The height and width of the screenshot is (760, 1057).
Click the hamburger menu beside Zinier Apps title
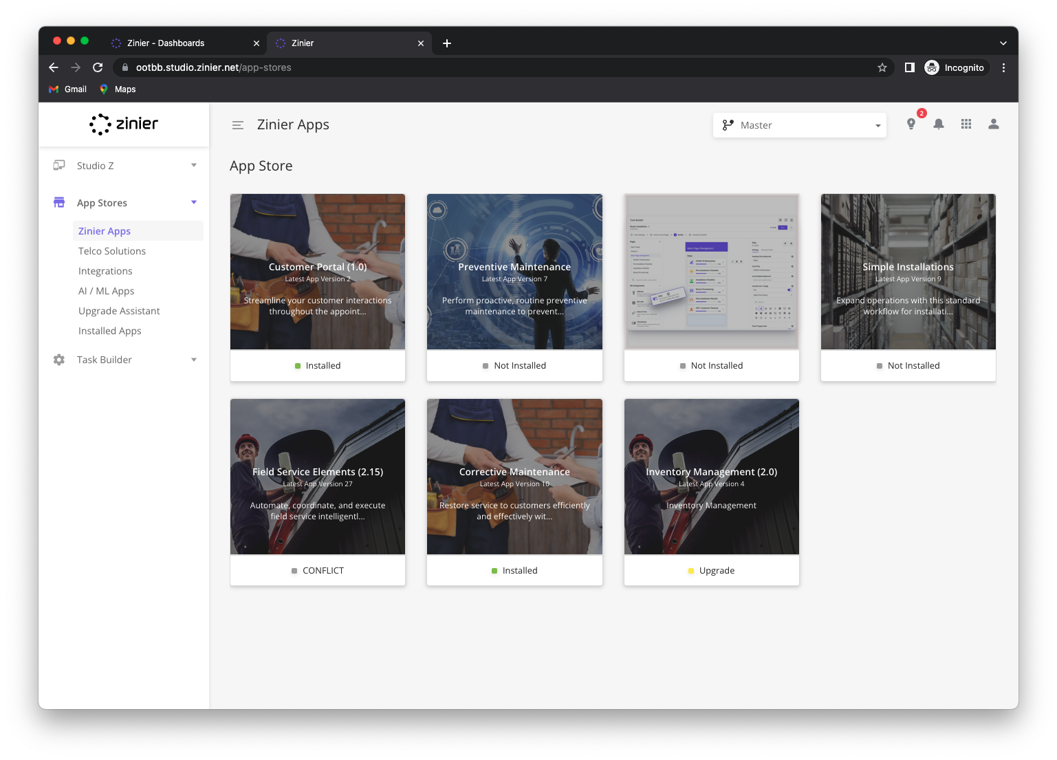click(x=238, y=125)
